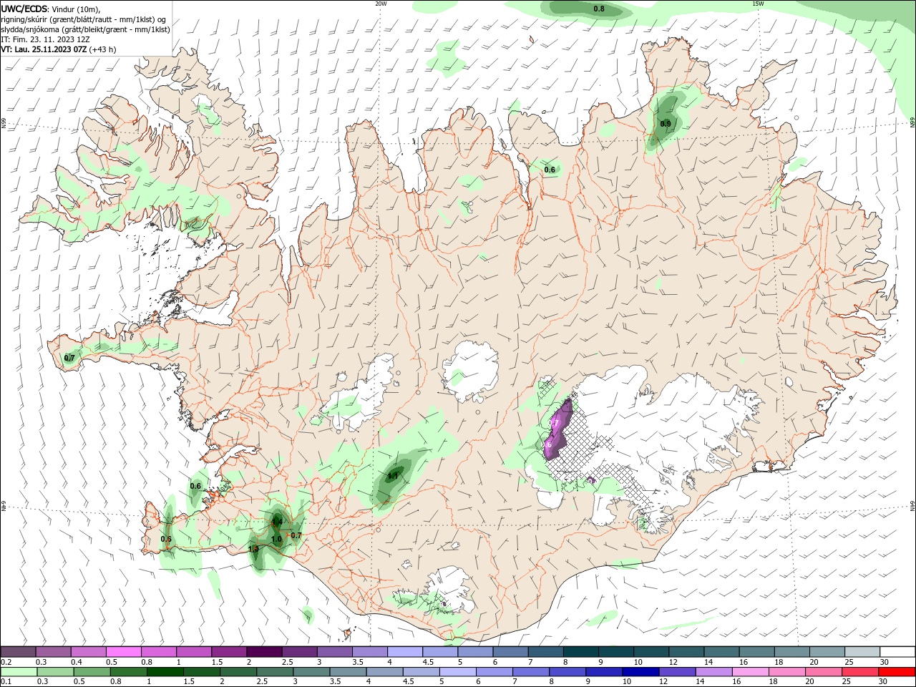Select the 1.3 precipitation value on the south coast
The height and width of the screenshot is (687, 916).
[x=253, y=549]
